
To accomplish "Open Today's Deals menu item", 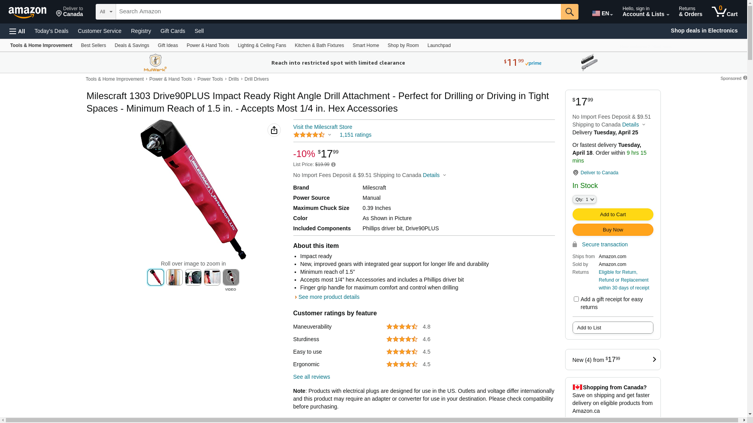I will (51, 31).
